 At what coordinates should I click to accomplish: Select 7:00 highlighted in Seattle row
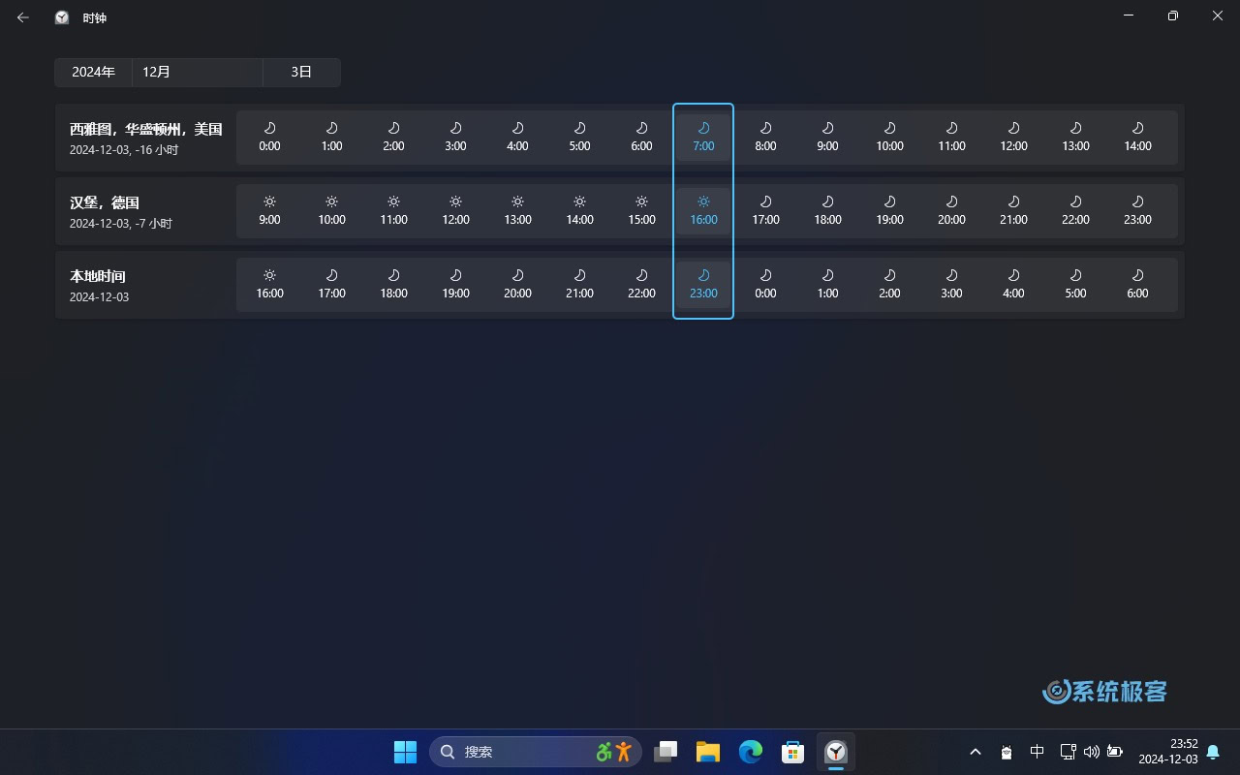coord(703,138)
